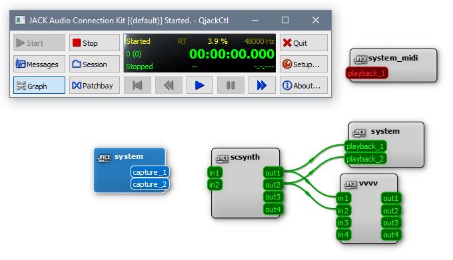Show the About information
The image size is (453, 260).
[303, 85]
